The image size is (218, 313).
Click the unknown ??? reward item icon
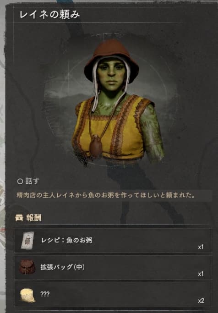pos(27,295)
